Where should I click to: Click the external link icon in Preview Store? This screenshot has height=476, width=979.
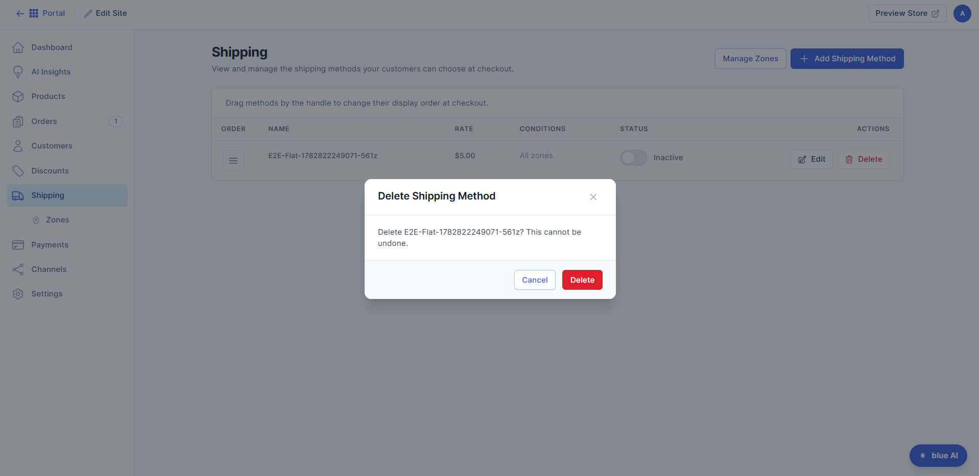935,14
